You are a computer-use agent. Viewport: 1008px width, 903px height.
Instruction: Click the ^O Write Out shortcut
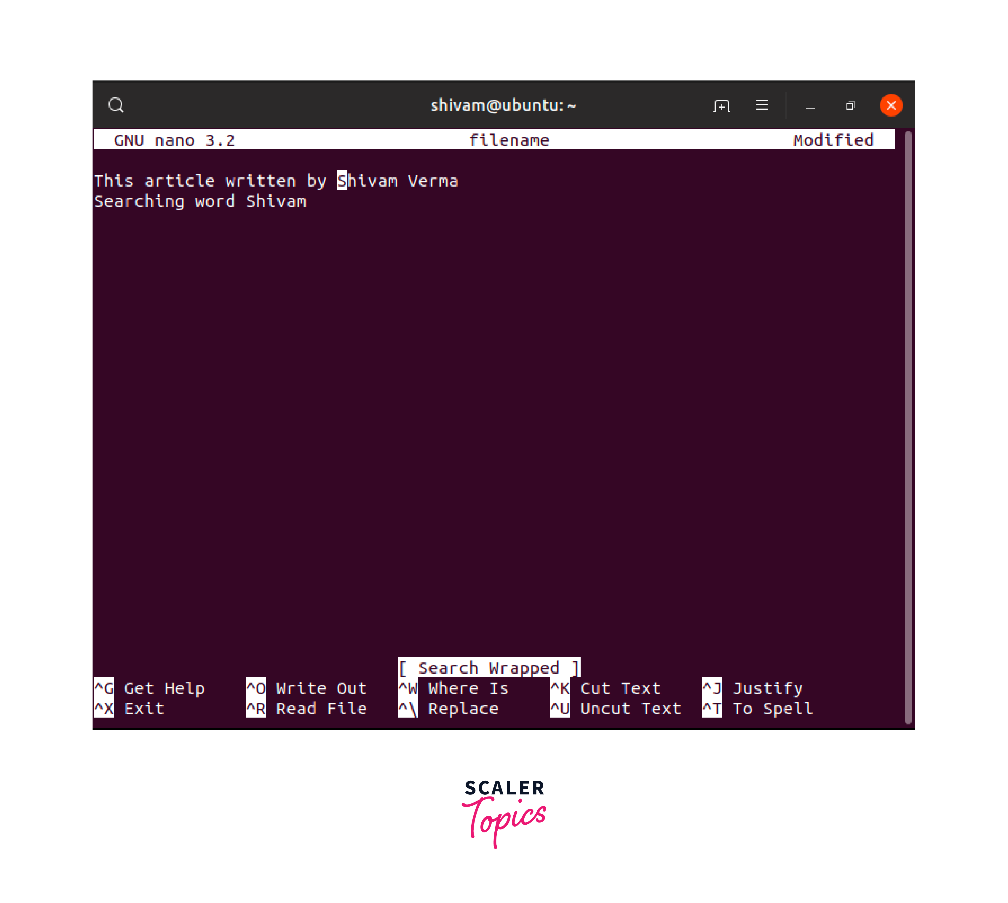[x=306, y=688]
